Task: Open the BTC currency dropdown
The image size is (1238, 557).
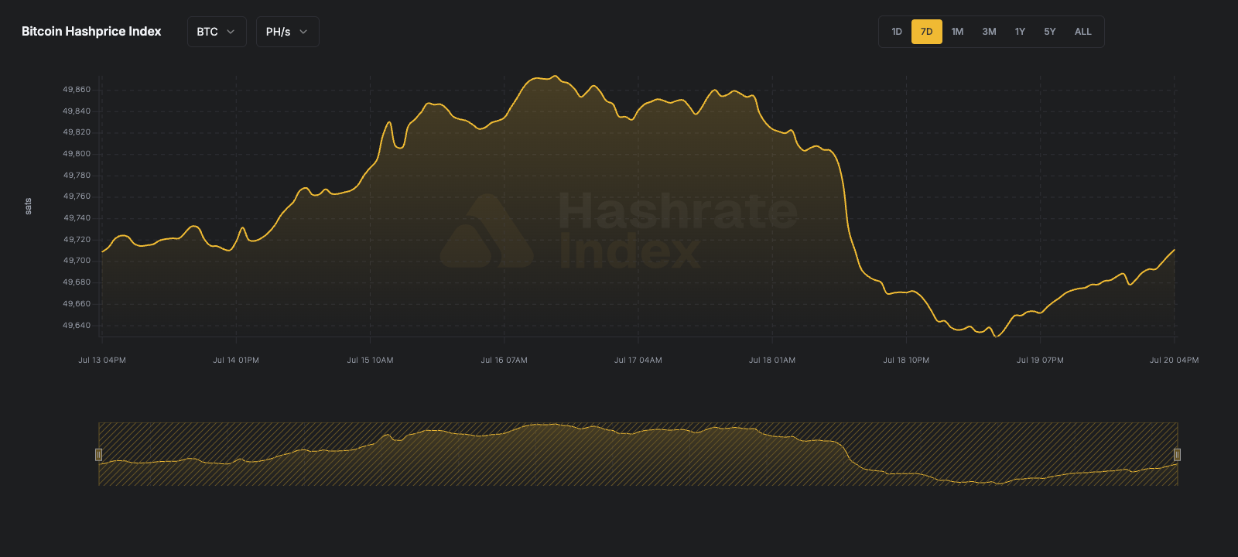Action: click(217, 32)
